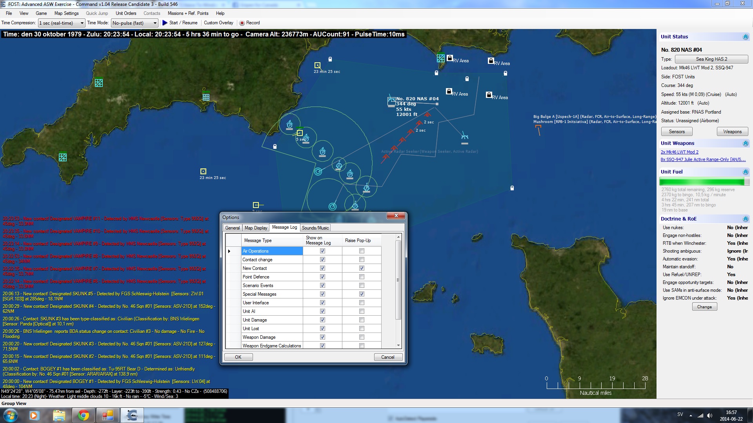
Task: Select the No. 820 NAS #04 helicopter icon
Action: tap(391, 101)
